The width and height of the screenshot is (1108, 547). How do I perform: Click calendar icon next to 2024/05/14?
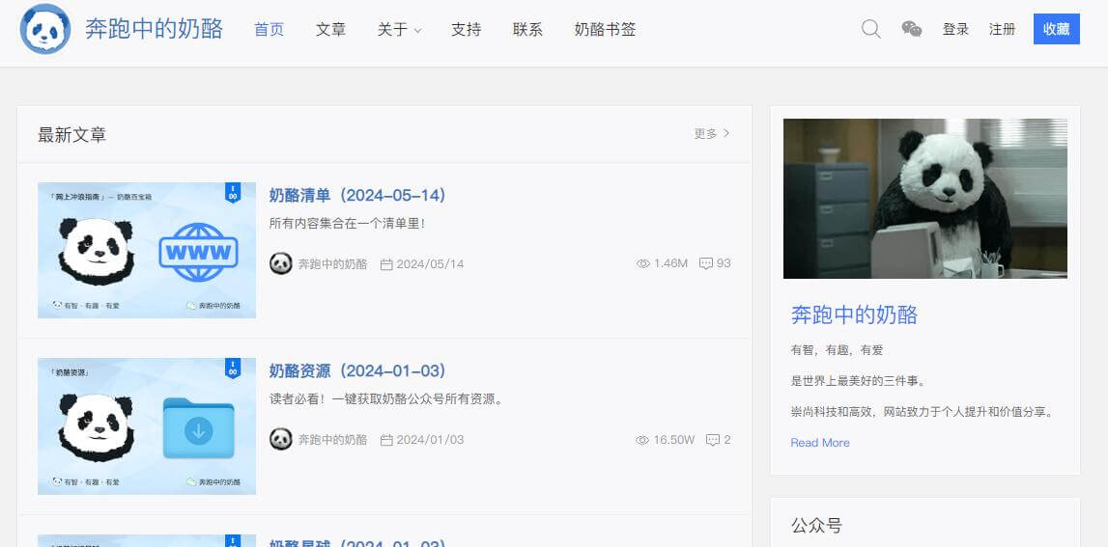386,264
